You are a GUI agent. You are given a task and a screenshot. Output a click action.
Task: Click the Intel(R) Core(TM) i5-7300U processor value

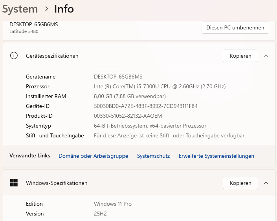click(160, 86)
